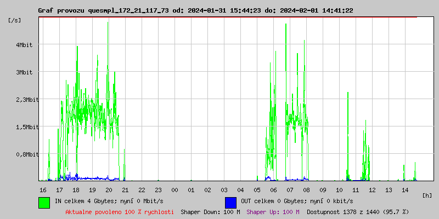The image size is (439, 219).
Task: Click hour 00 on the time axis
Action: point(175,189)
